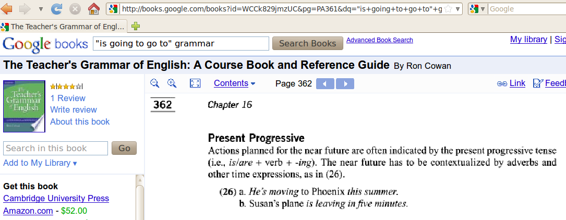Viewport: 566px width, 220px height.
Task: Click the book cover thumbnail
Action: (x=24, y=106)
